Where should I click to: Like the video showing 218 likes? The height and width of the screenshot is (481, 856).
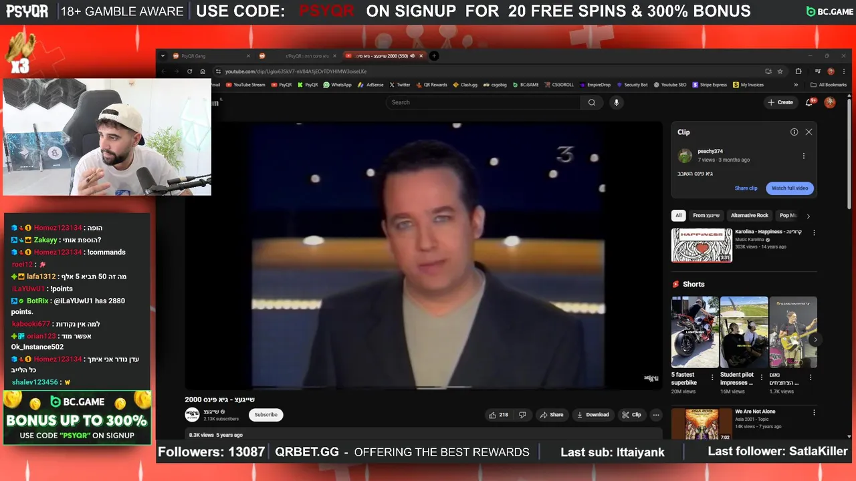pos(498,415)
